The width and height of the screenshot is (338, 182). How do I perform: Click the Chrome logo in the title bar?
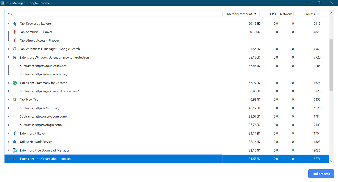(x=3, y=3)
